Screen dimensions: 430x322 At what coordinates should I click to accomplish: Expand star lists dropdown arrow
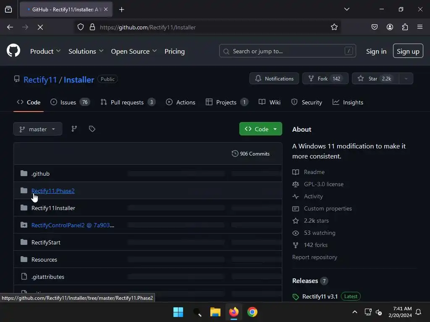pyautogui.click(x=406, y=78)
